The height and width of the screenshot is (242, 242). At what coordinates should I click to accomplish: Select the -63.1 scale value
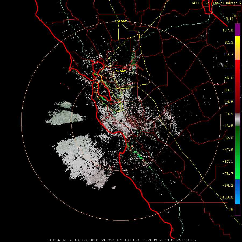pyautogui.click(x=228, y=162)
